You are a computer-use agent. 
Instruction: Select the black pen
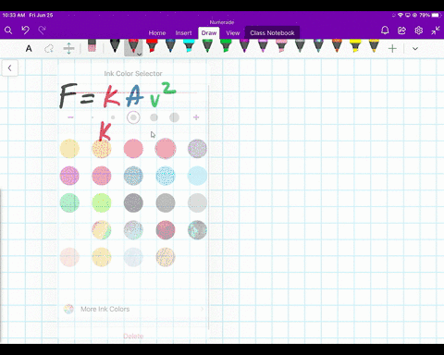[115, 45]
